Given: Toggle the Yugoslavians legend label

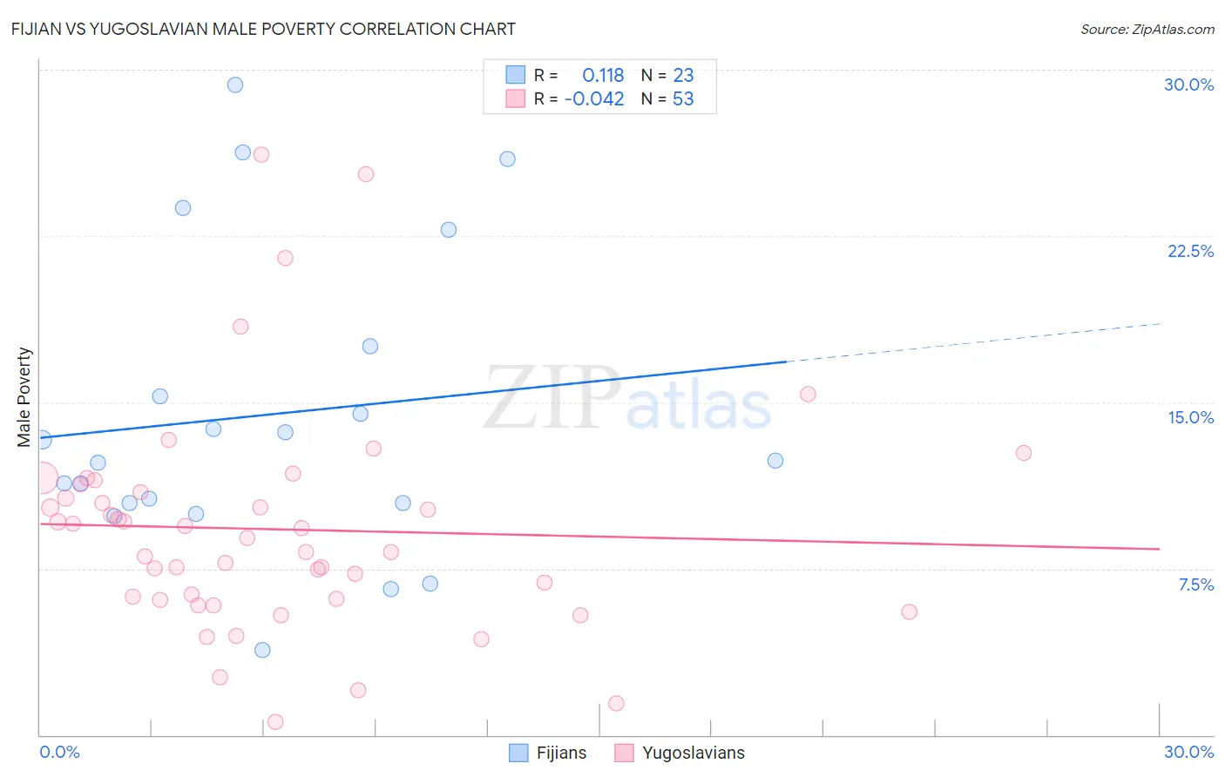Looking at the screenshot, I should (x=693, y=753).
